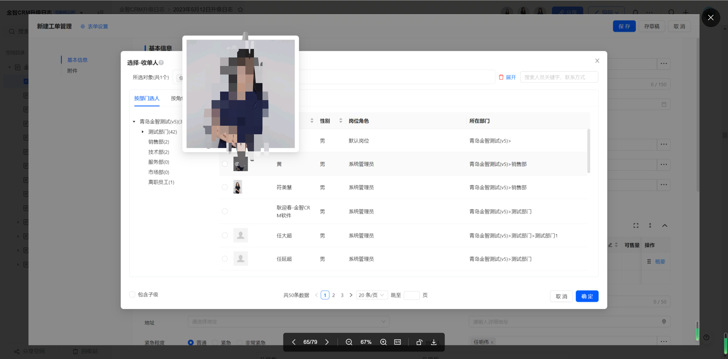Click the 展开 link
Image resolution: width=728 pixels, height=359 pixels.
(x=511, y=77)
